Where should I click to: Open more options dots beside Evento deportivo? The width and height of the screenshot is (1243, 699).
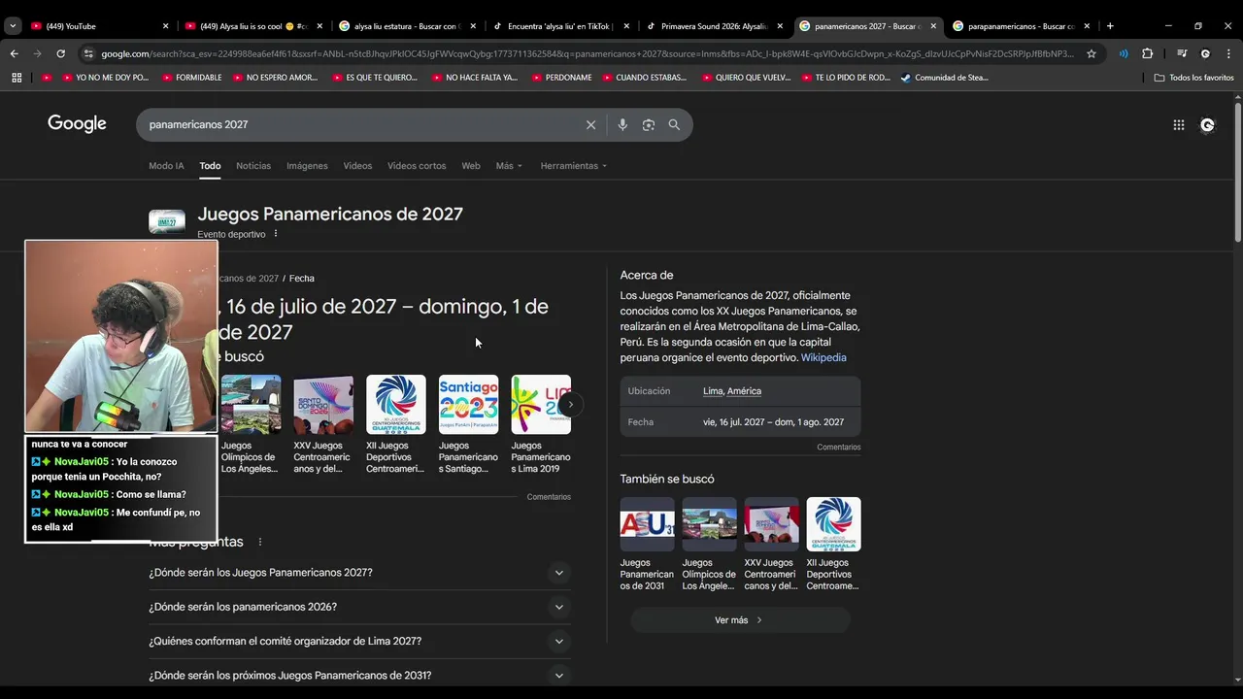(276, 234)
